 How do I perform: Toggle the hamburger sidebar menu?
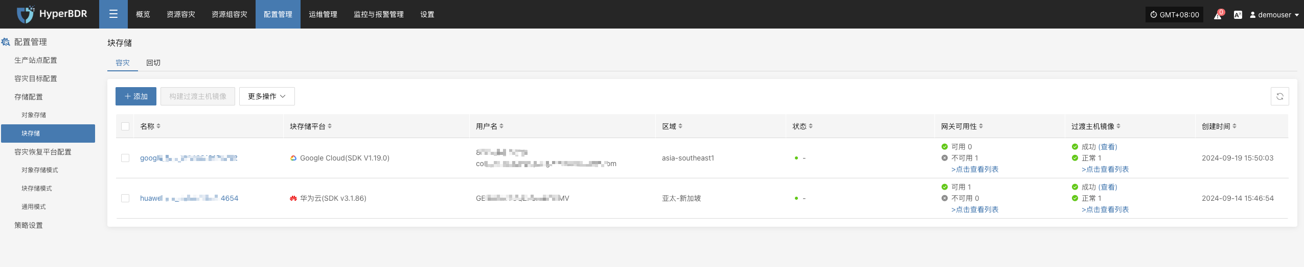113,14
